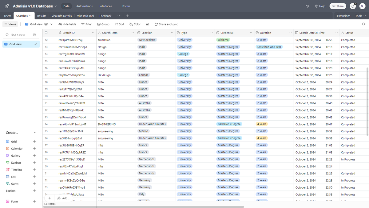Open Search ID column menu arrow
Image resolution: width=369 pixels, height=208 pixels.
coord(93,33)
